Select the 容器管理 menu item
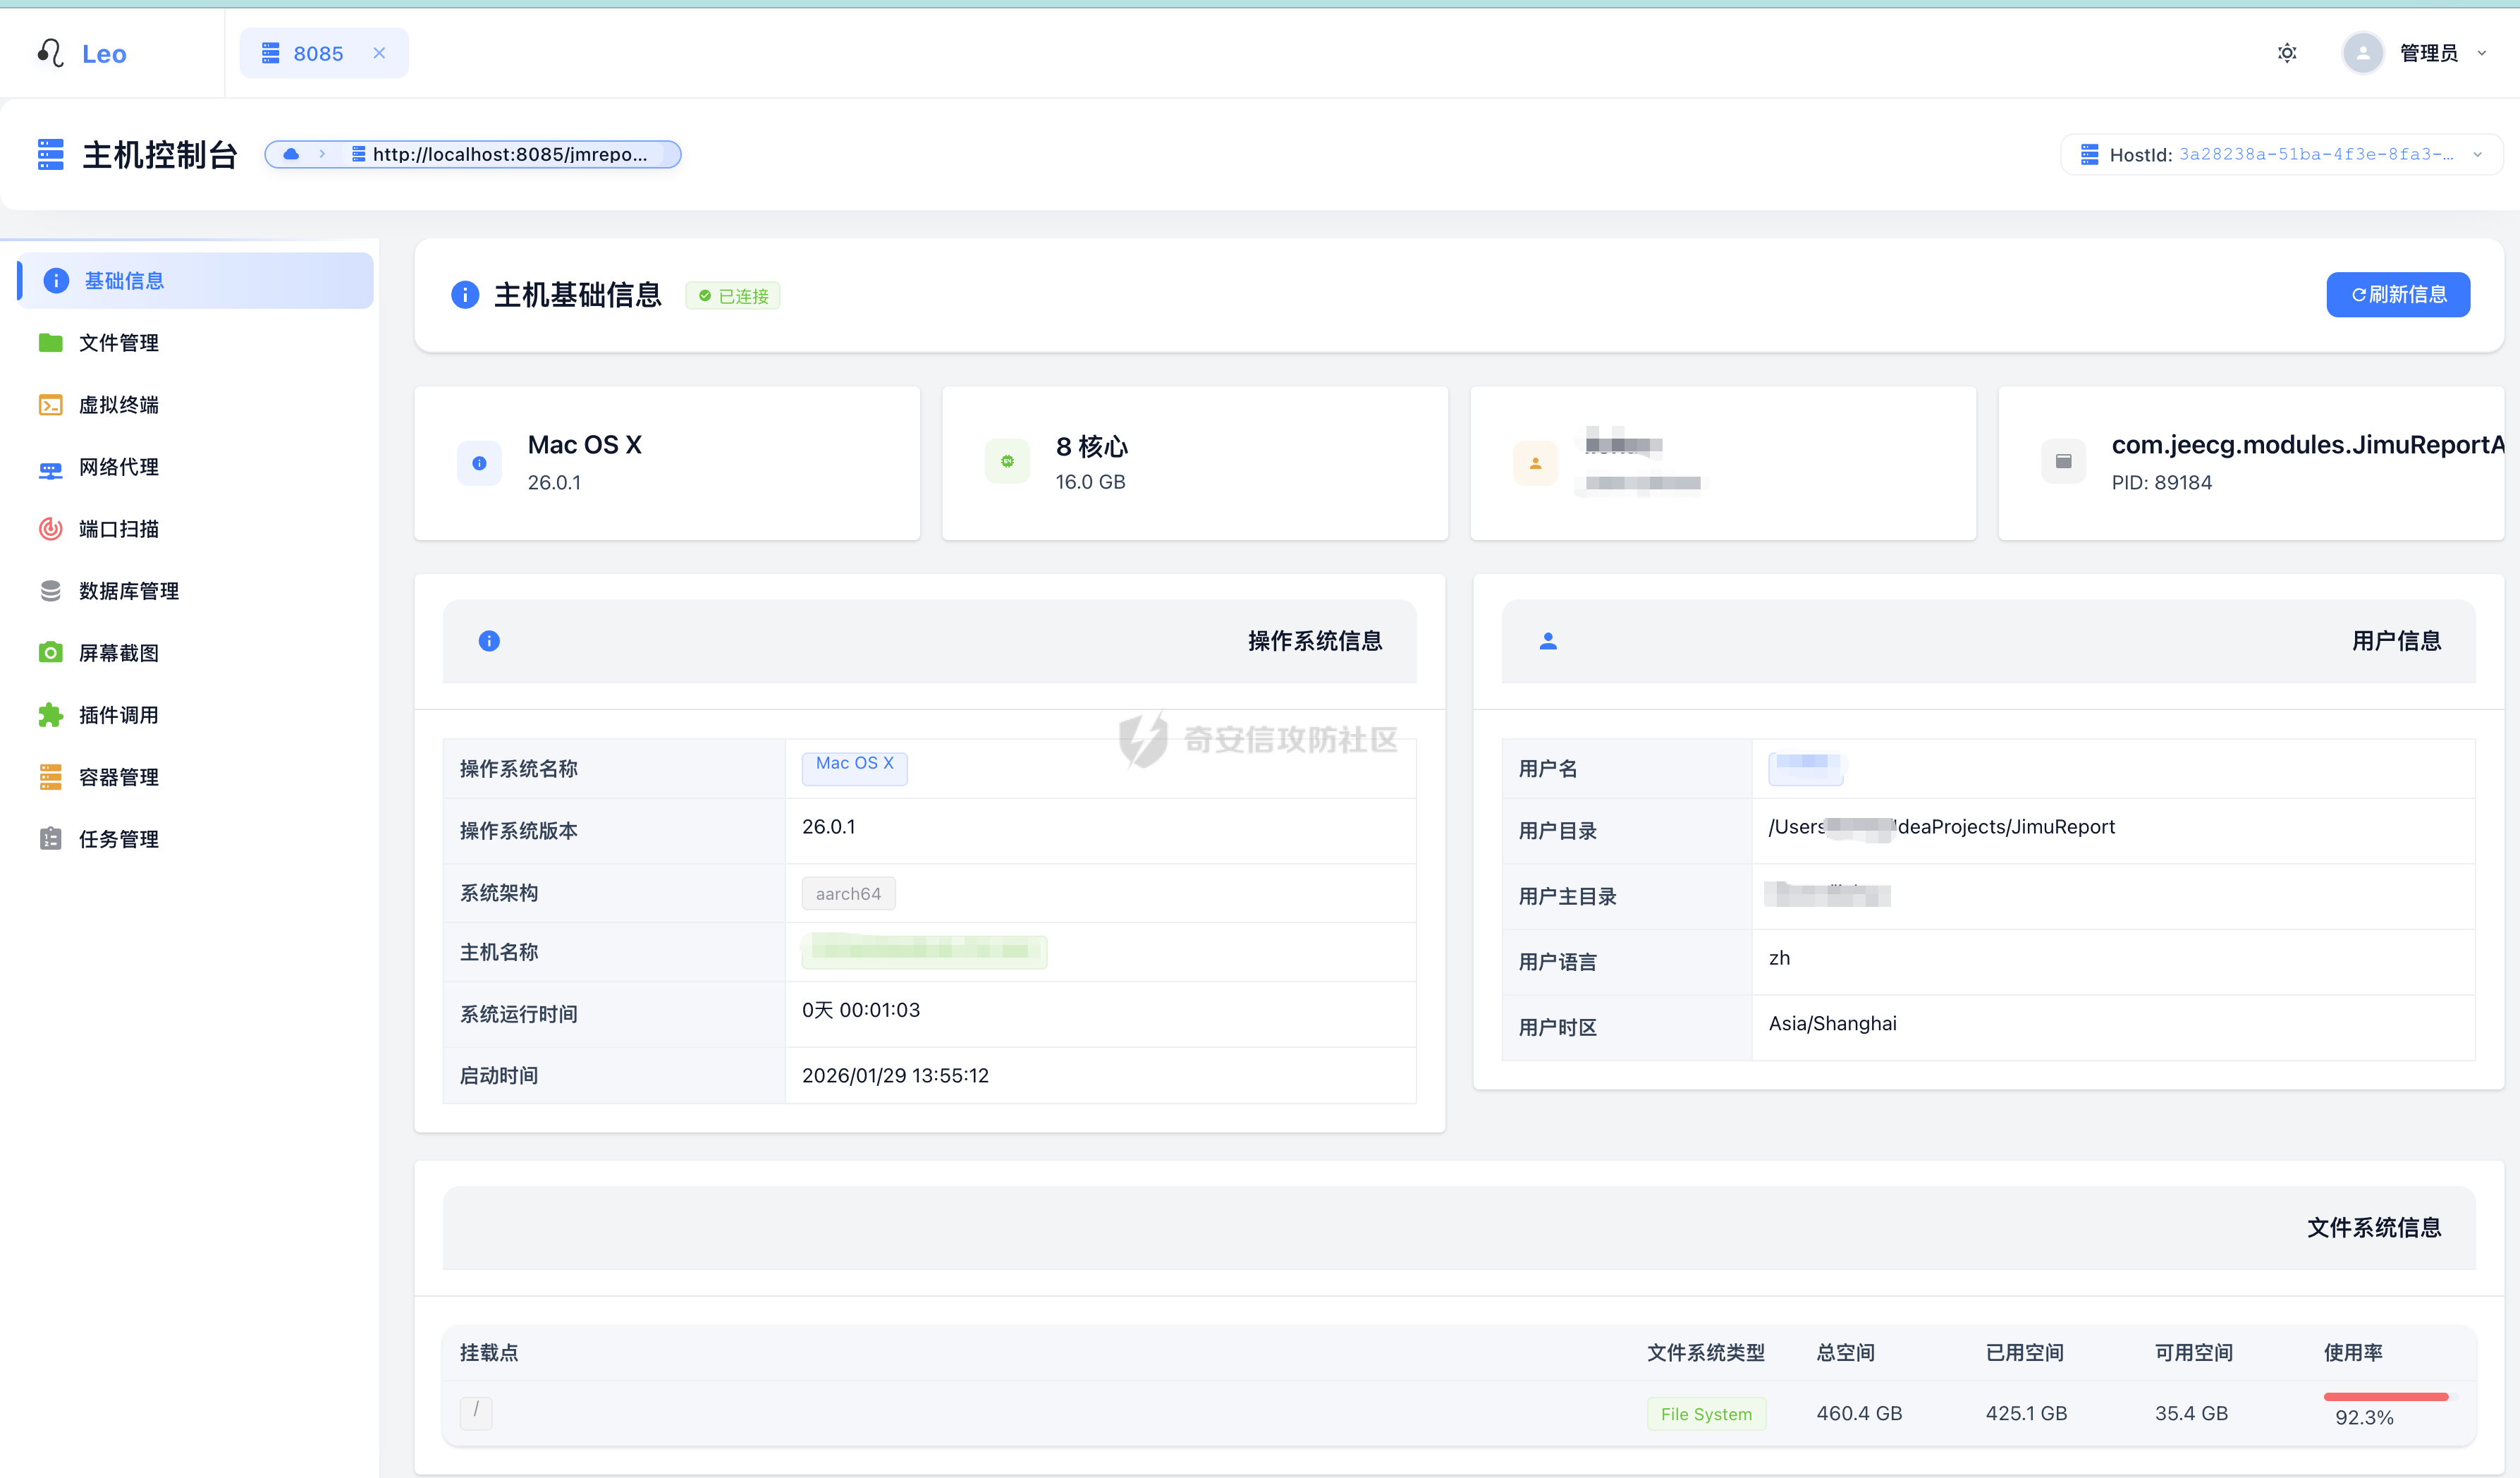 (118, 777)
